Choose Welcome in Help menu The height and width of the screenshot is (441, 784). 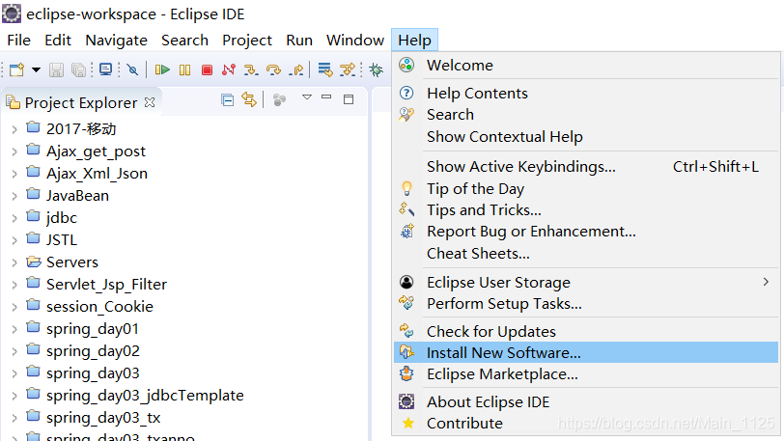pyautogui.click(x=586, y=65)
